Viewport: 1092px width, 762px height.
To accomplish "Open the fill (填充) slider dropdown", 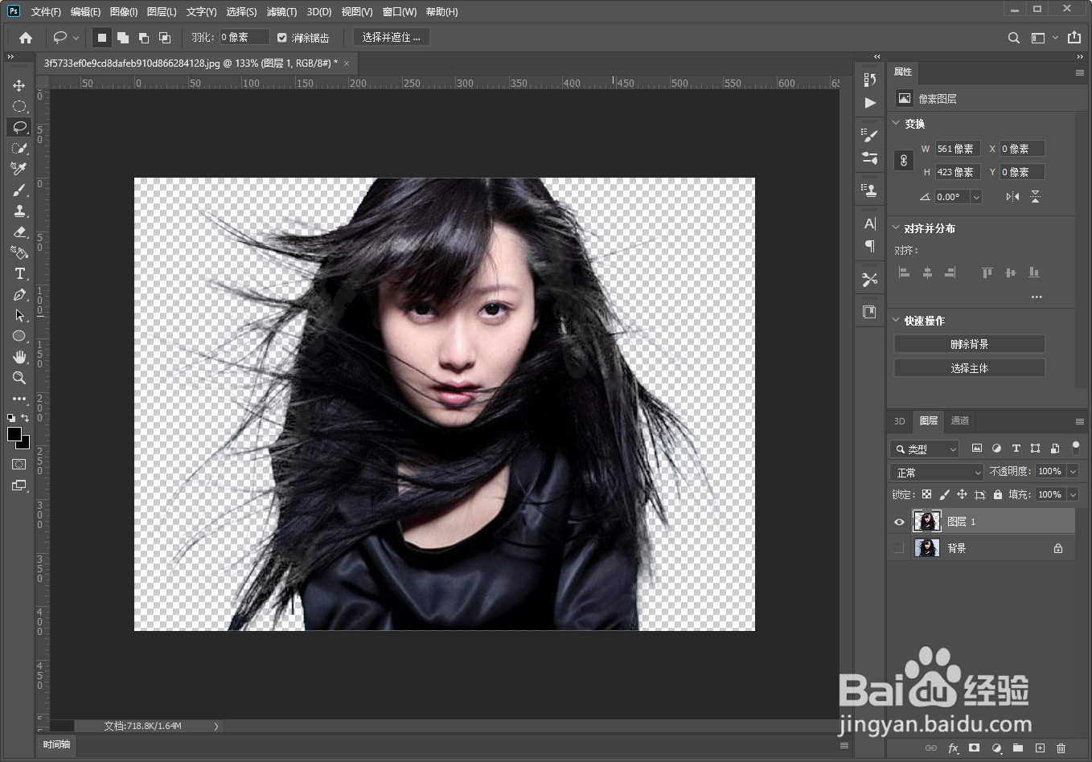I will (x=1073, y=495).
